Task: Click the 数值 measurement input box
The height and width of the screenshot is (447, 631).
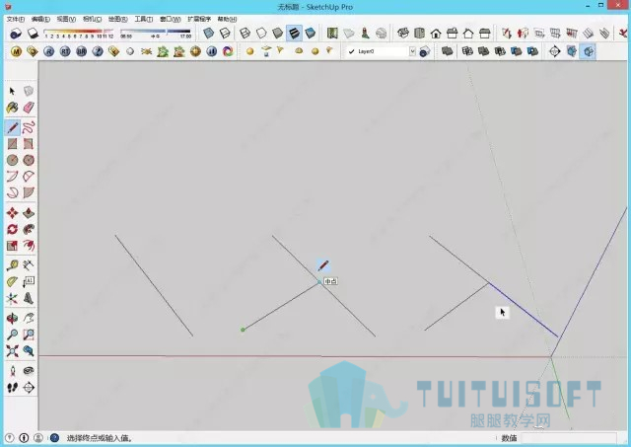Action: (569, 438)
